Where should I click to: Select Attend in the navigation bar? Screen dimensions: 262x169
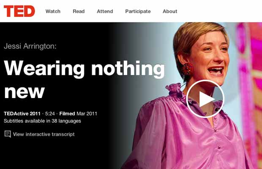pos(105,11)
